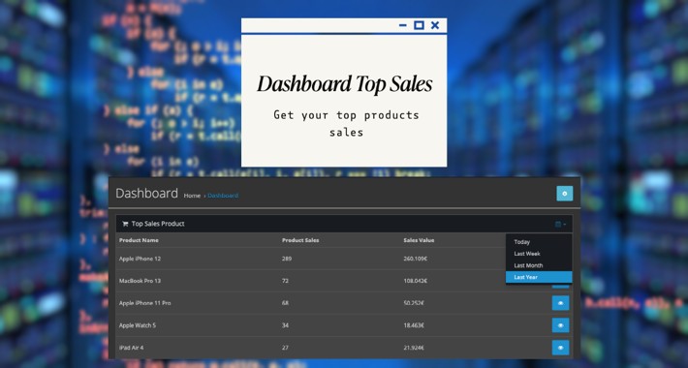Click the 289 product sales cell

pos(287,259)
